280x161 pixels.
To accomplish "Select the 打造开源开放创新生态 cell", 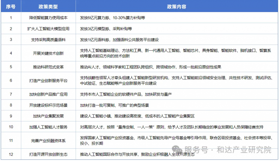I will [x=48, y=154].
